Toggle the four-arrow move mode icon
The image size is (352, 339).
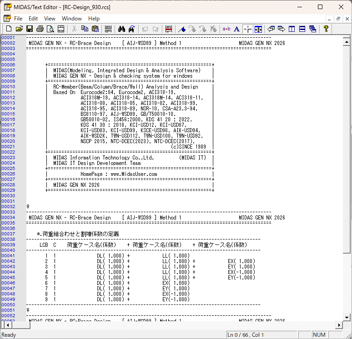pyautogui.click(x=258, y=29)
